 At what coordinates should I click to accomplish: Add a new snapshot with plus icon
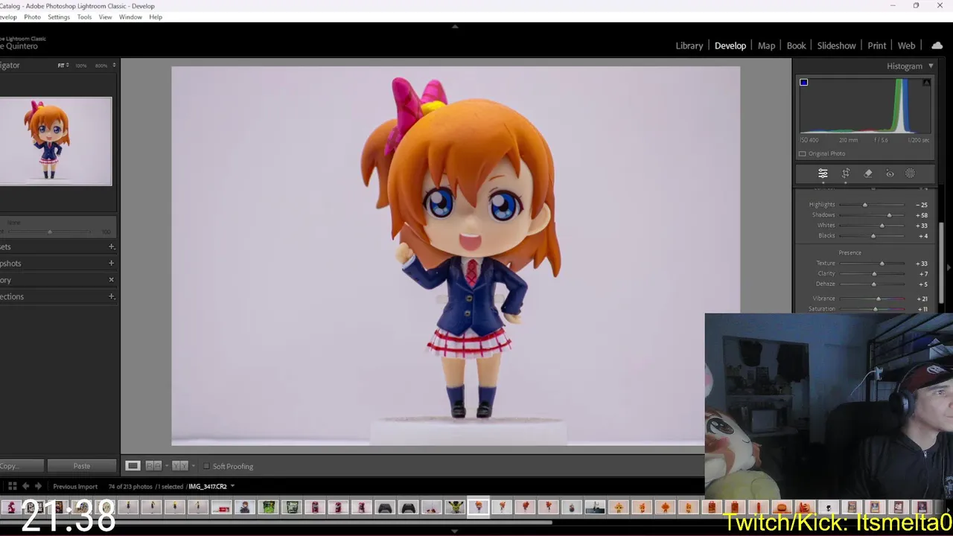[111, 263]
